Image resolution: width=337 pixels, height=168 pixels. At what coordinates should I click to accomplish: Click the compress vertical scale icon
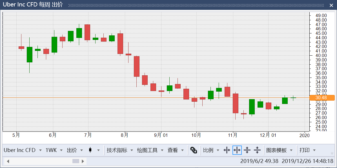coord(257,150)
